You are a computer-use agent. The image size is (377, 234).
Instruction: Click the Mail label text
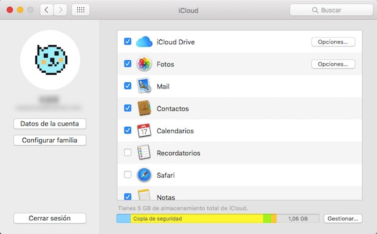pos(163,87)
